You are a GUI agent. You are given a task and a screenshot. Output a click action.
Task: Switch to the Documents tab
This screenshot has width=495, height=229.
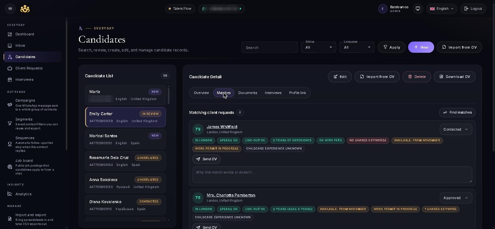(247, 93)
